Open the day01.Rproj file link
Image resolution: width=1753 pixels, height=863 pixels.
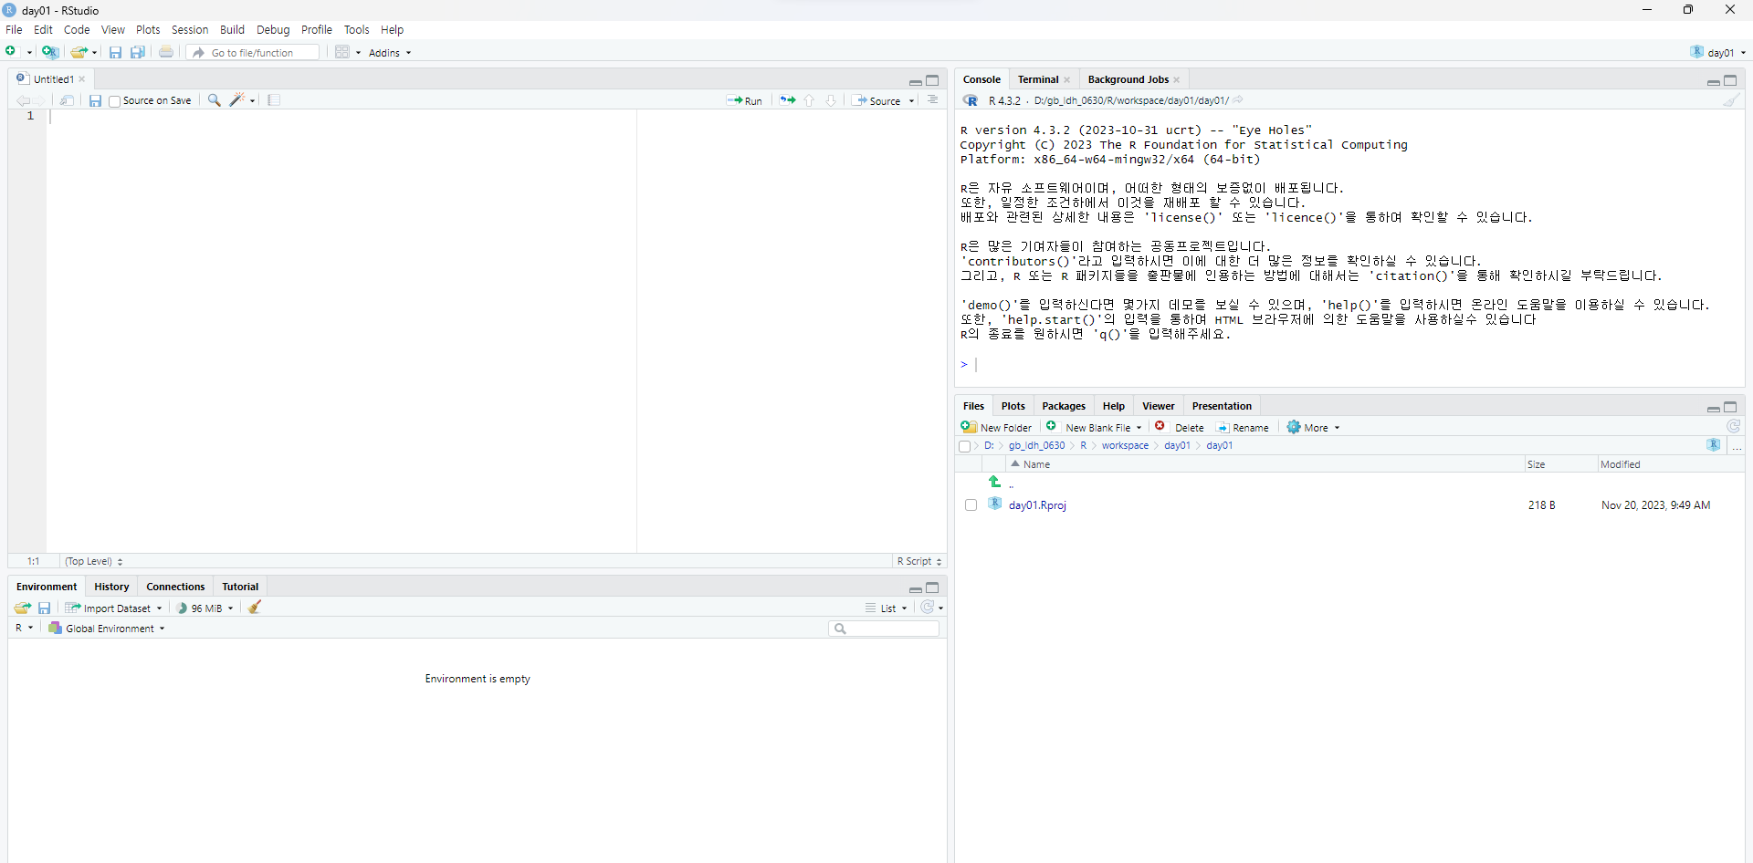(x=1037, y=505)
